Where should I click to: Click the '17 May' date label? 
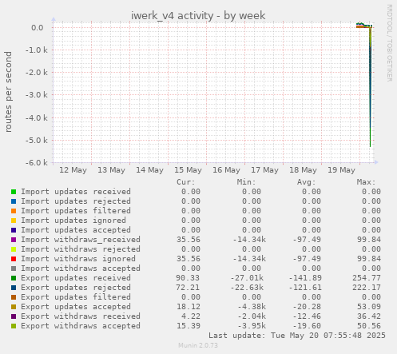[x=264, y=170]
